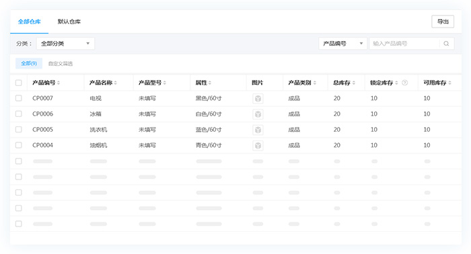The height and width of the screenshot is (254, 471).
Task: Sort by the 总库存 column arrows
Action: [x=353, y=83]
